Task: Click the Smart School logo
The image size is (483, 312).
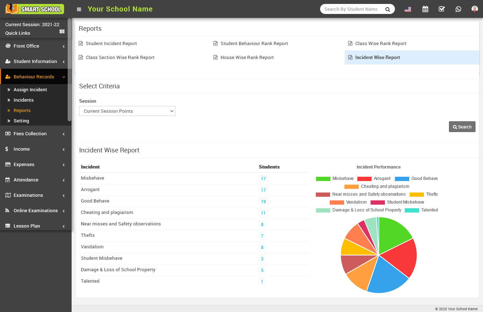Action: (34, 9)
